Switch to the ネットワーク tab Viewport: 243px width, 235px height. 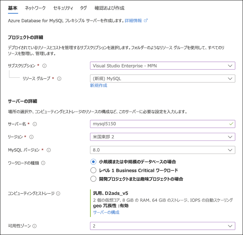point(35,8)
